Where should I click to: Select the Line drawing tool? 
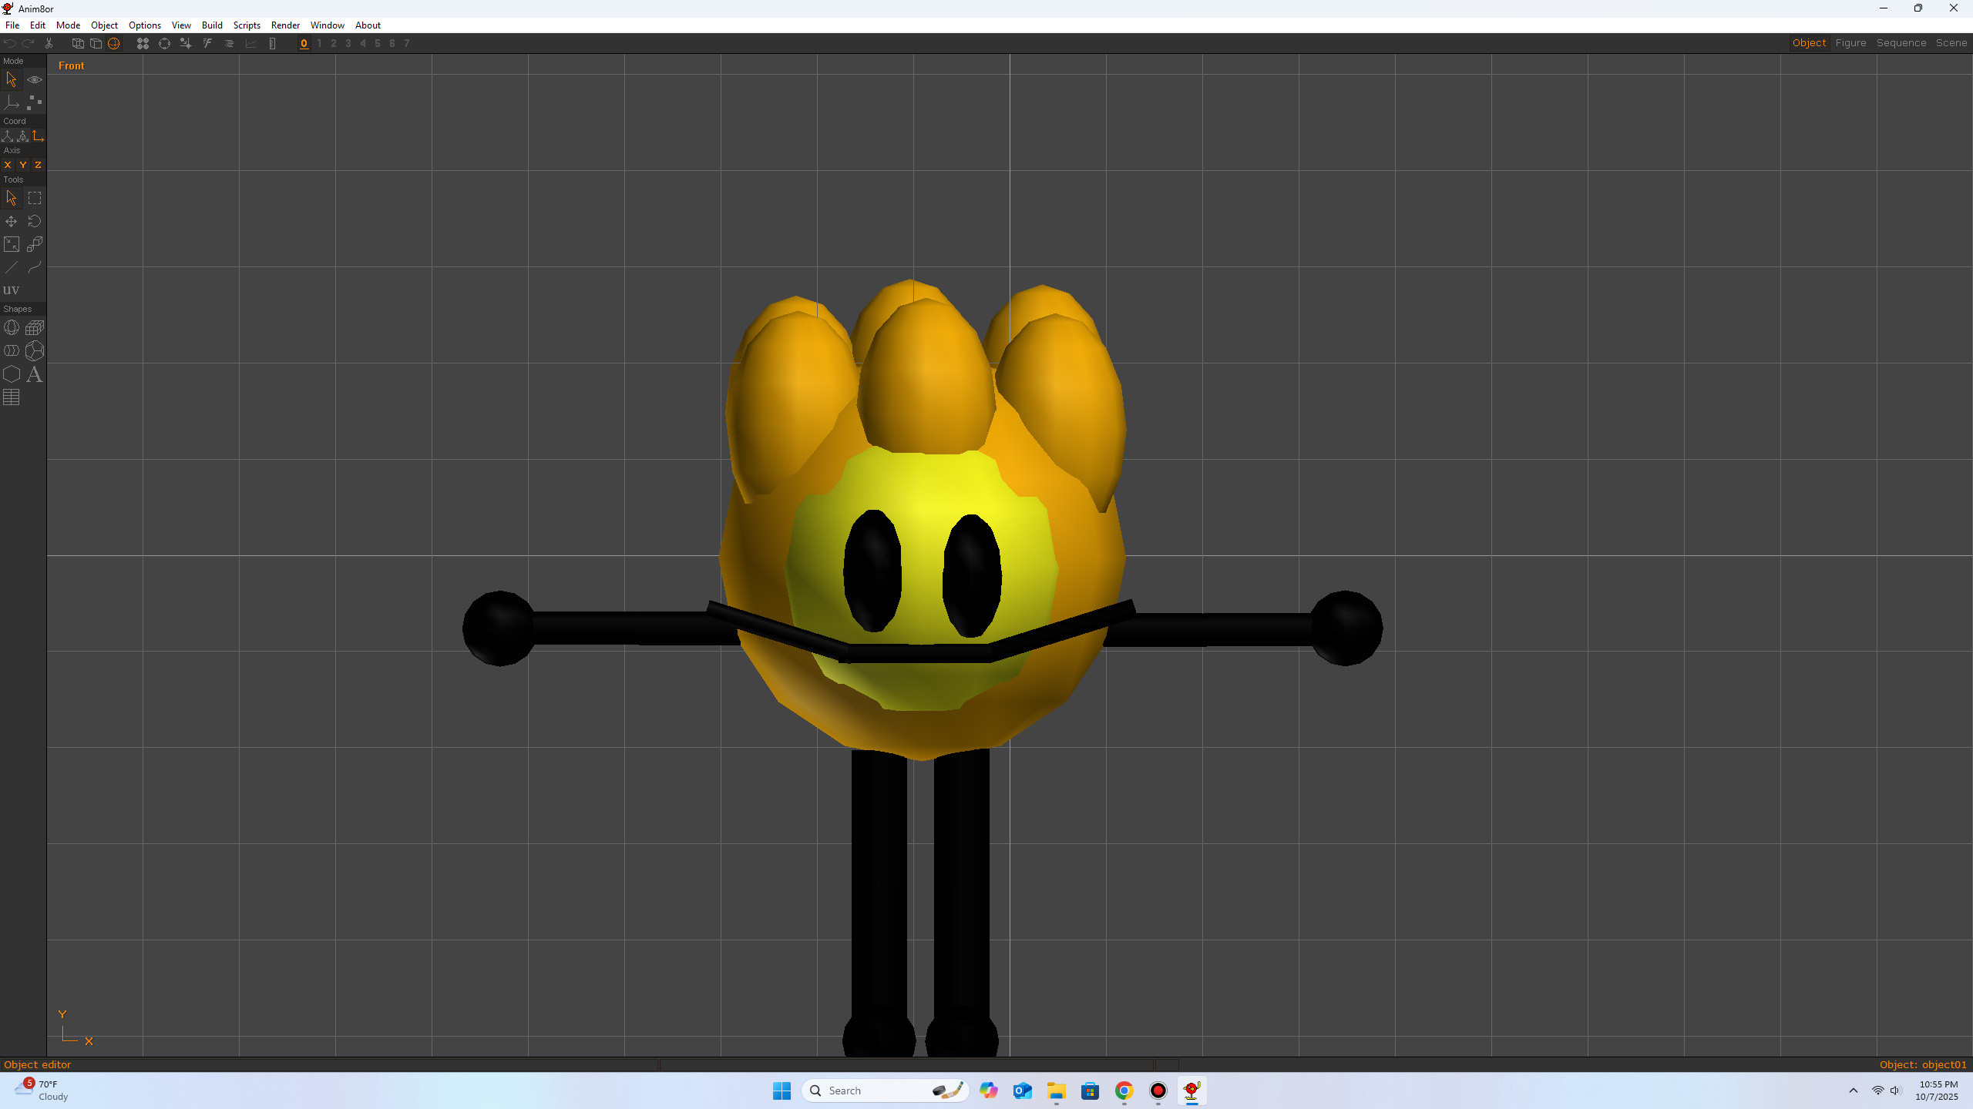12,267
